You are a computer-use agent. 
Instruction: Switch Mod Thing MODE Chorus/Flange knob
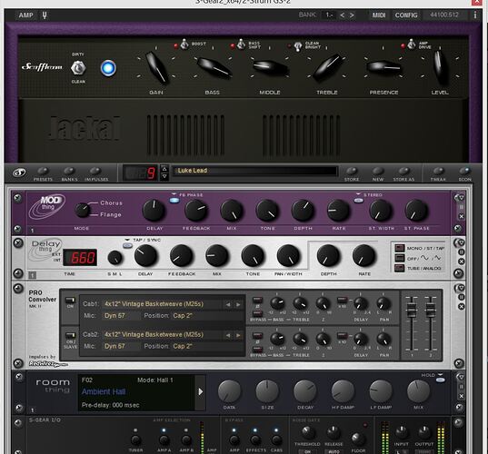coord(82,210)
